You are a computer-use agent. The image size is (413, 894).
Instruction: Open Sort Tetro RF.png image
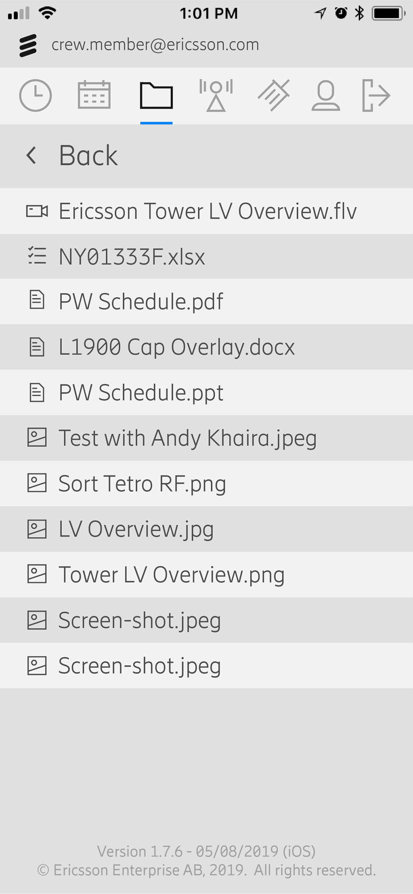[206, 484]
